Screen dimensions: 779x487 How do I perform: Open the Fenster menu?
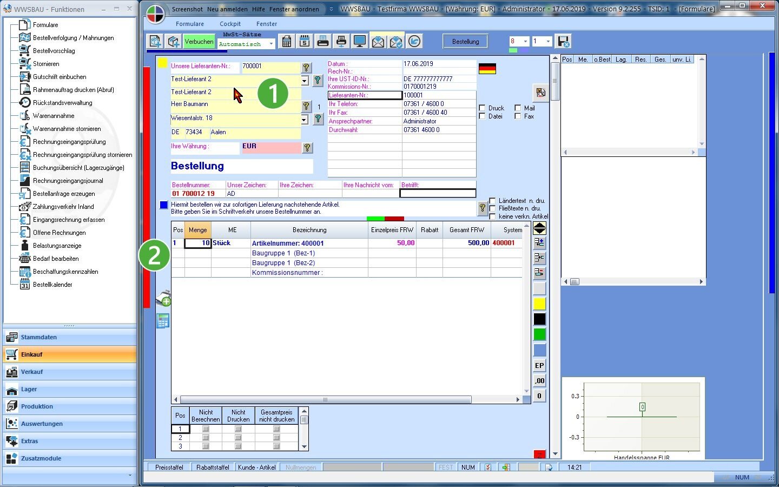[x=267, y=24]
